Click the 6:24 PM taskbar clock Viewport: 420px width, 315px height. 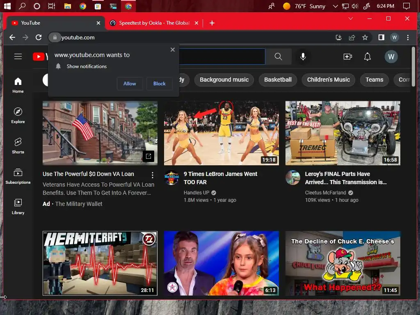pos(385,6)
